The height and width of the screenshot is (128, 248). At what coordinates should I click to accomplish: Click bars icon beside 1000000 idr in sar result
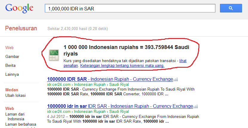point(196,106)
